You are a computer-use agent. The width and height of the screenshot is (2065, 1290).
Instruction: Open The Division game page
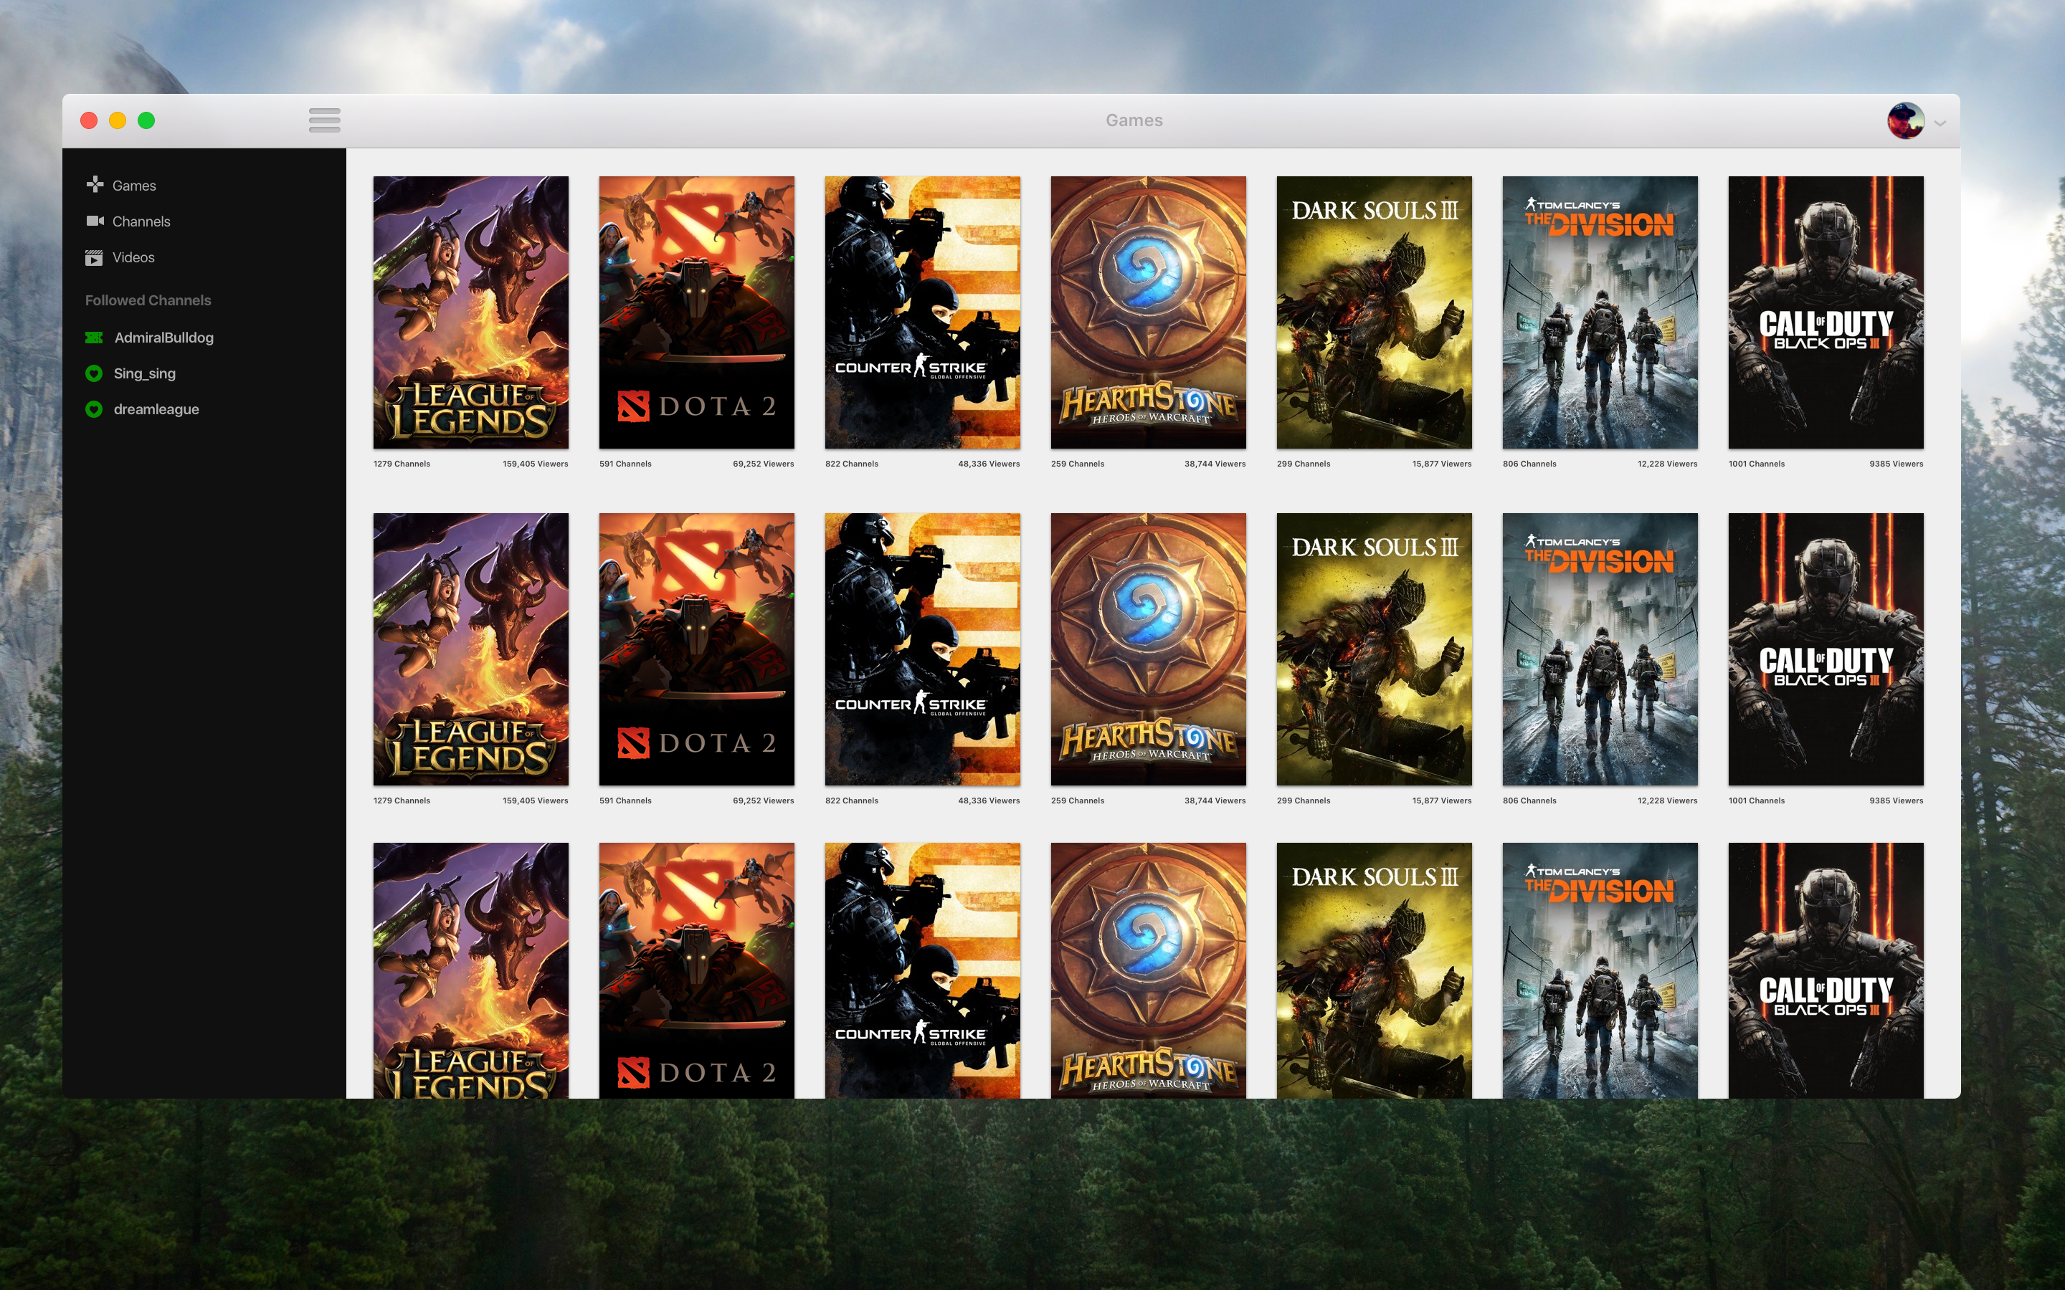coord(1599,312)
